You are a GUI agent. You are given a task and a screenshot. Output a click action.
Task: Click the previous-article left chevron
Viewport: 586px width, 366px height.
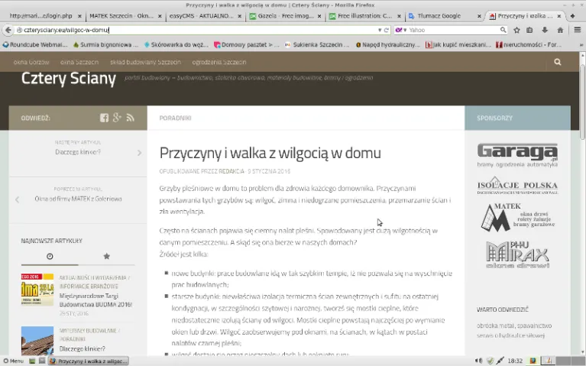18,199
